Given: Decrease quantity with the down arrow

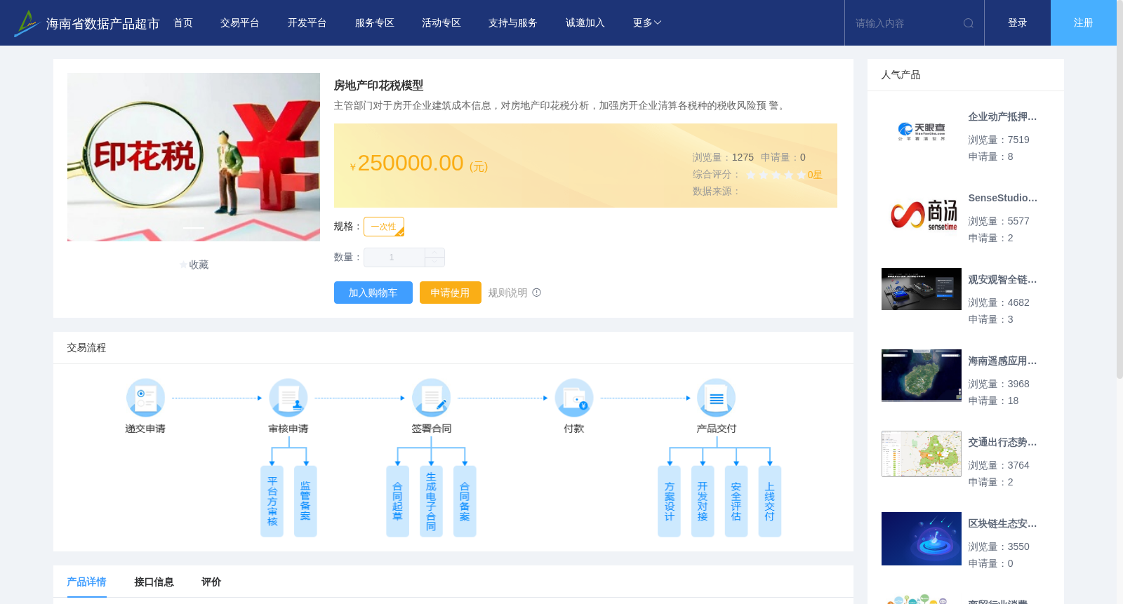Looking at the screenshot, I should tap(434, 262).
